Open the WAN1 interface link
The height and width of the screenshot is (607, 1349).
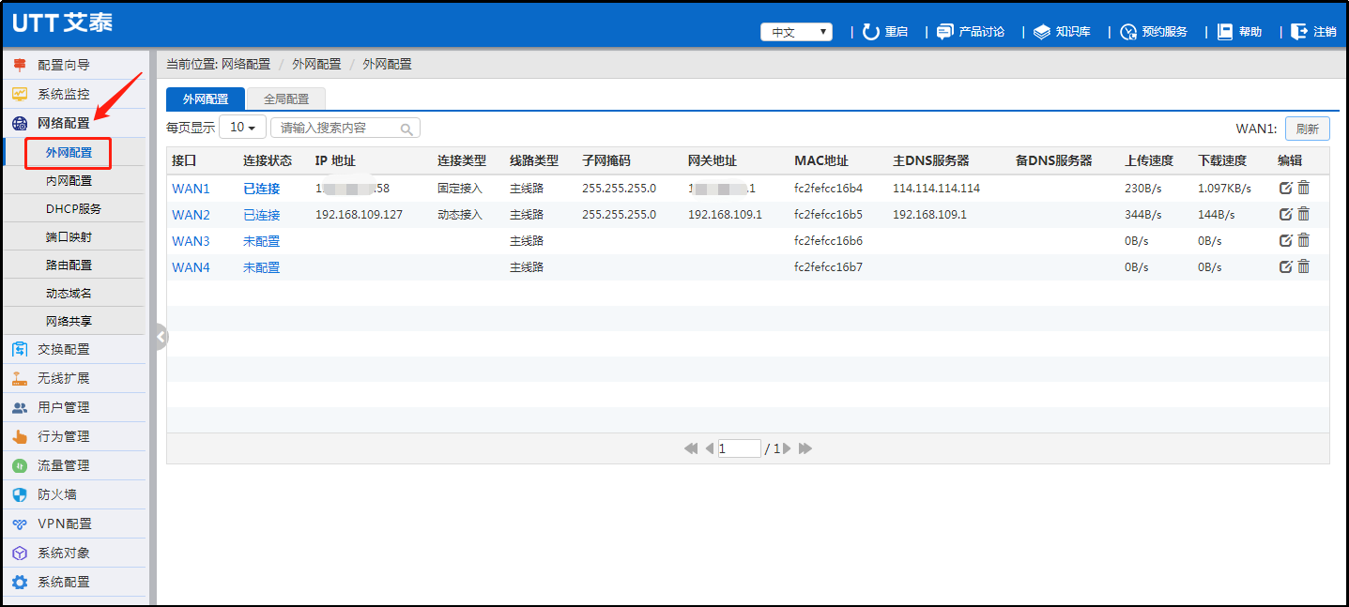pyautogui.click(x=191, y=189)
